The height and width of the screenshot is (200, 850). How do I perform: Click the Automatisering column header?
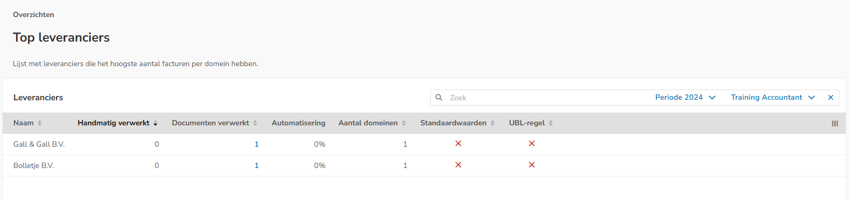click(x=298, y=123)
